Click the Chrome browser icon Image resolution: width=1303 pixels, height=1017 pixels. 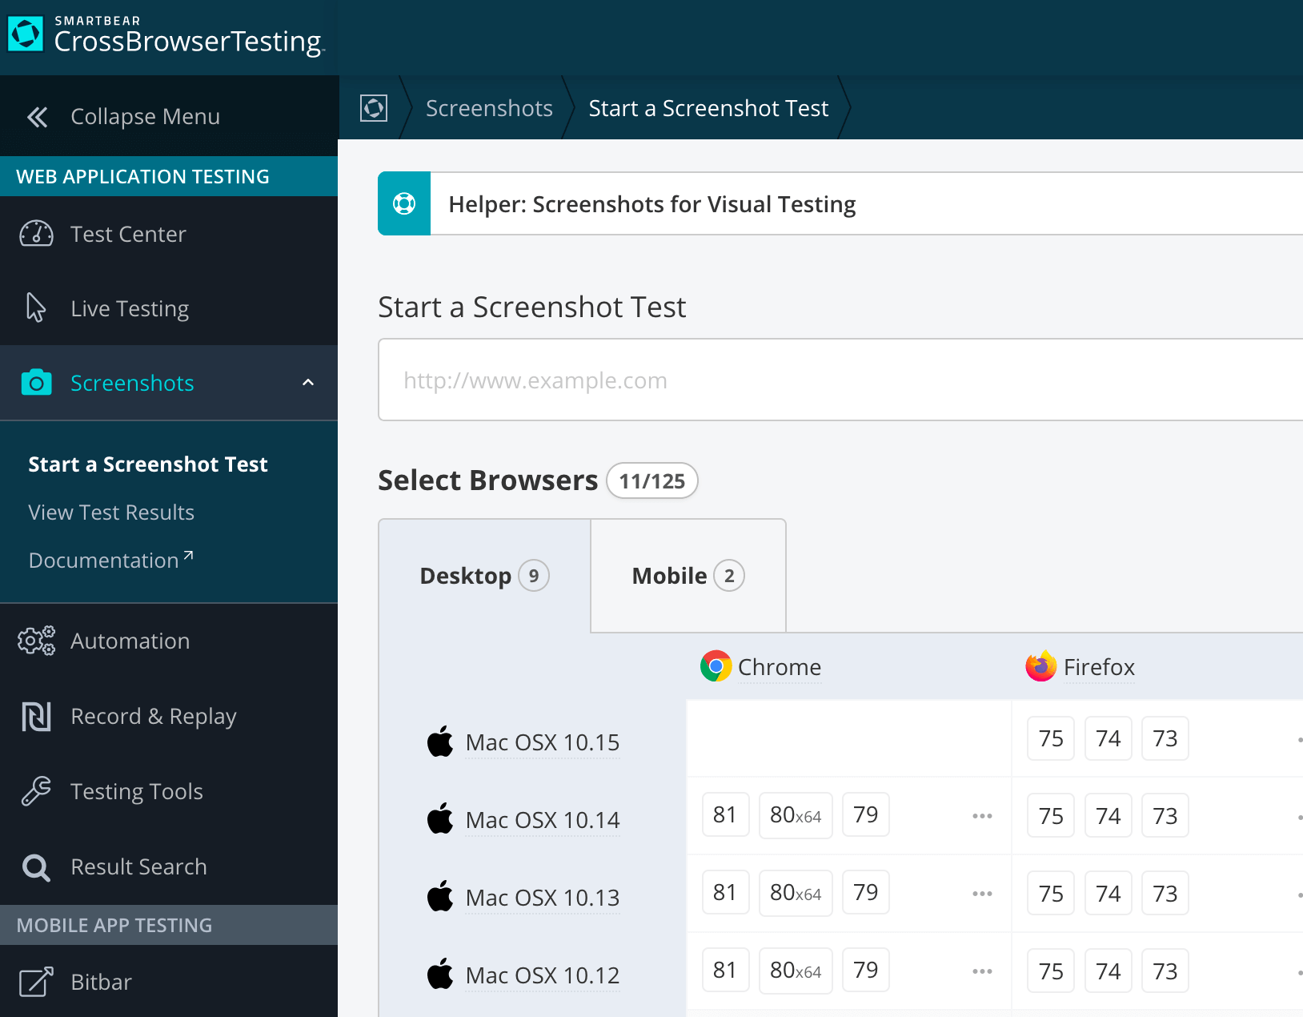tap(716, 666)
